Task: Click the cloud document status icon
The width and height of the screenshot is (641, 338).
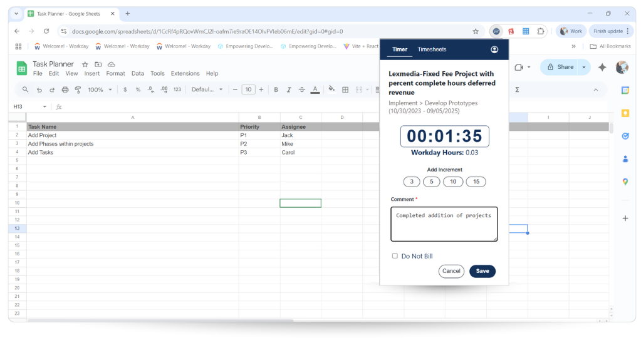Action: [x=111, y=64]
